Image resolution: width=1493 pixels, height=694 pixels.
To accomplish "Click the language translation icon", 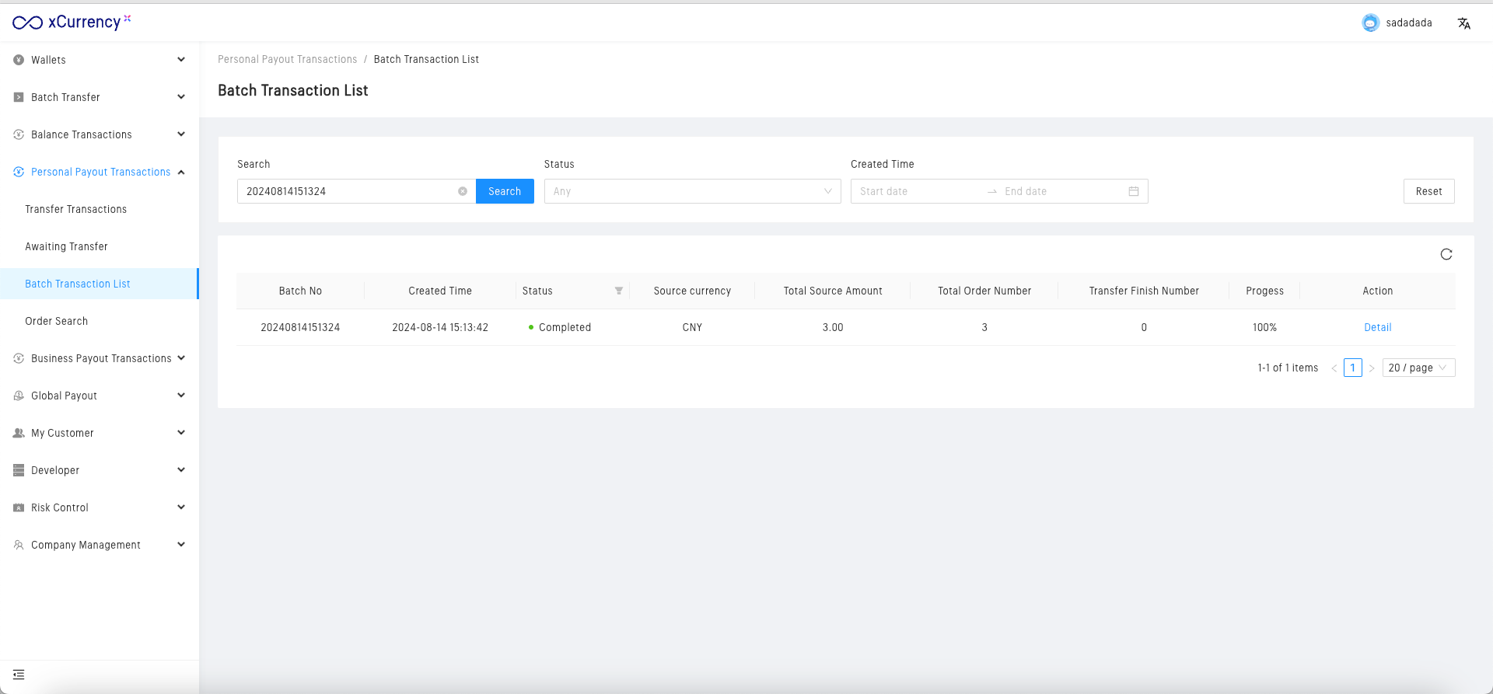I will click(1463, 23).
